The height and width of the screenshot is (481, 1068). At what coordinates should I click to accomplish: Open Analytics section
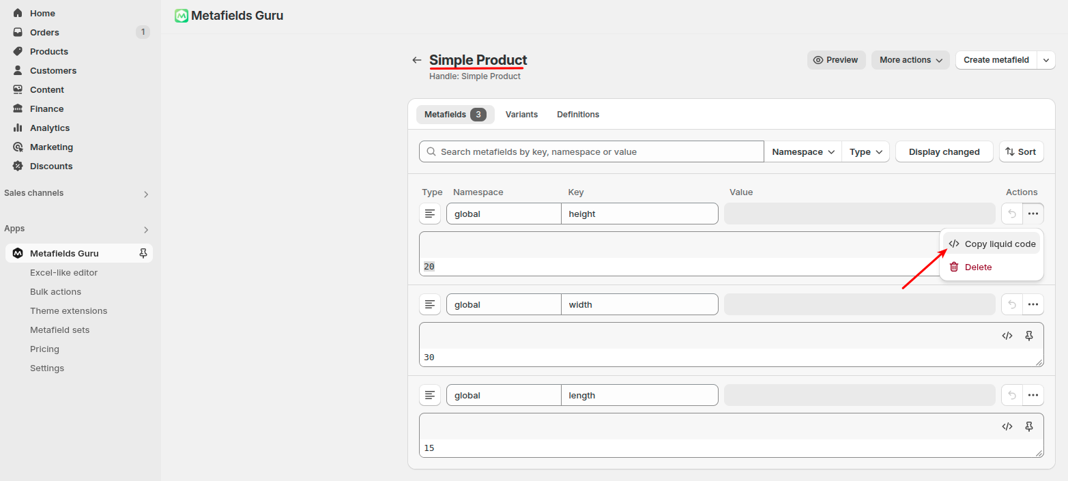pyautogui.click(x=49, y=128)
